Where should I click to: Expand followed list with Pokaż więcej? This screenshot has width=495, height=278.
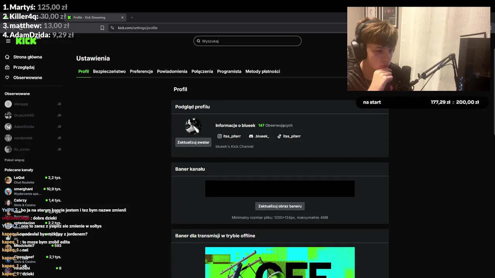pos(14,160)
